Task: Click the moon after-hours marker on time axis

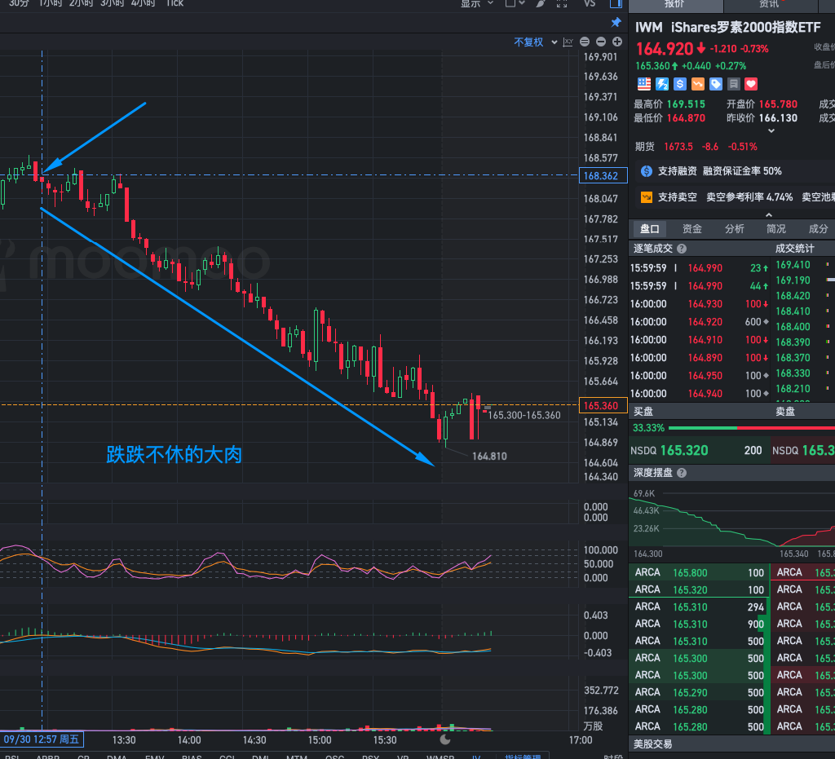Action: (x=445, y=739)
